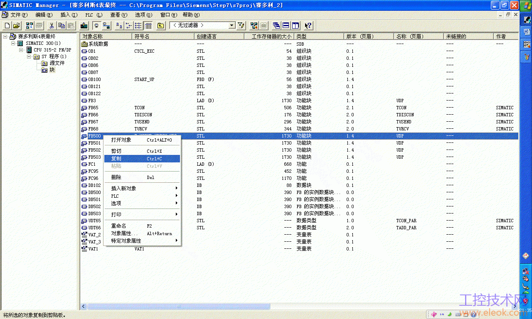Click the 系统数据 folder icon in the list

click(84, 44)
